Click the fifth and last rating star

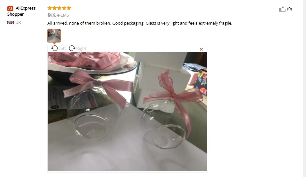pyautogui.click(x=69, y=8)
